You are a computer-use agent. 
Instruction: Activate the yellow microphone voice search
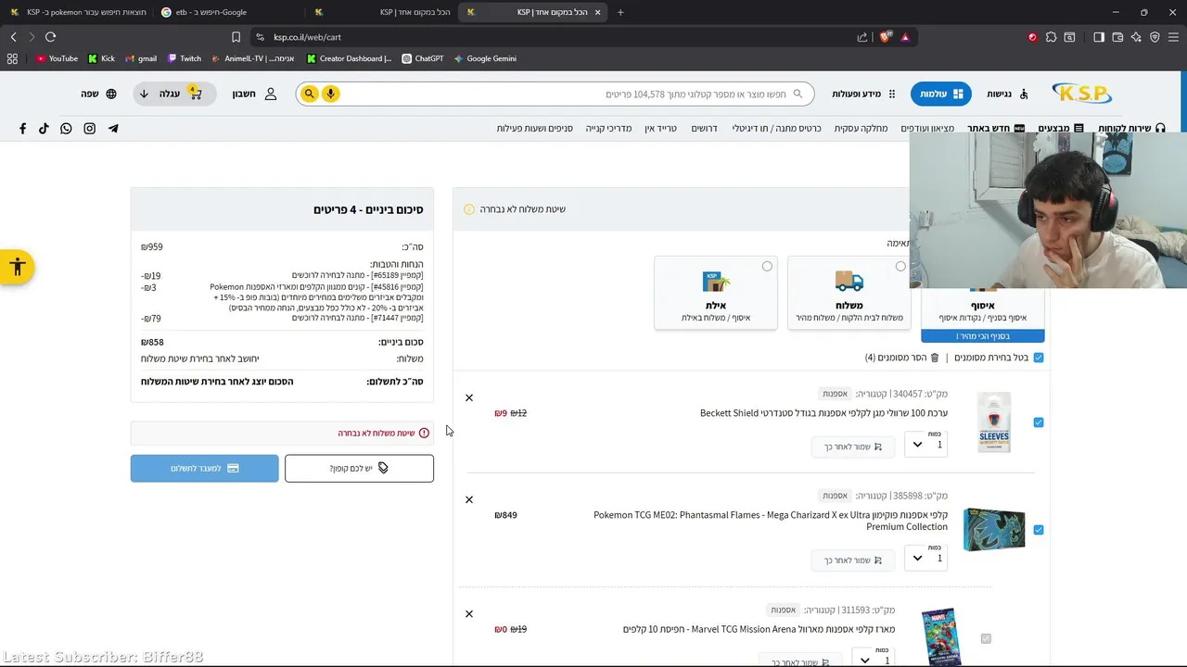[x=330, y=94]
